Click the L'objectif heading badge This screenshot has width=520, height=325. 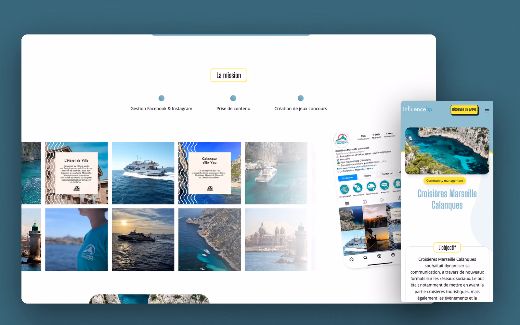(x=447, y=248)
